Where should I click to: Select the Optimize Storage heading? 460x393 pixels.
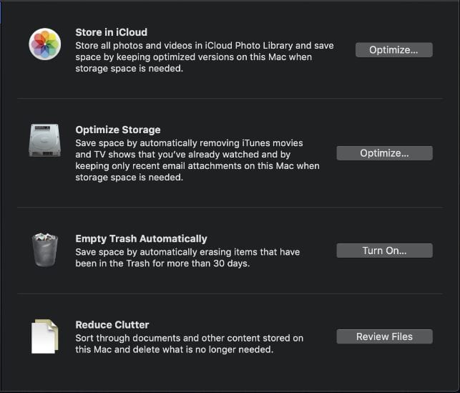click(x=117, y=130)
